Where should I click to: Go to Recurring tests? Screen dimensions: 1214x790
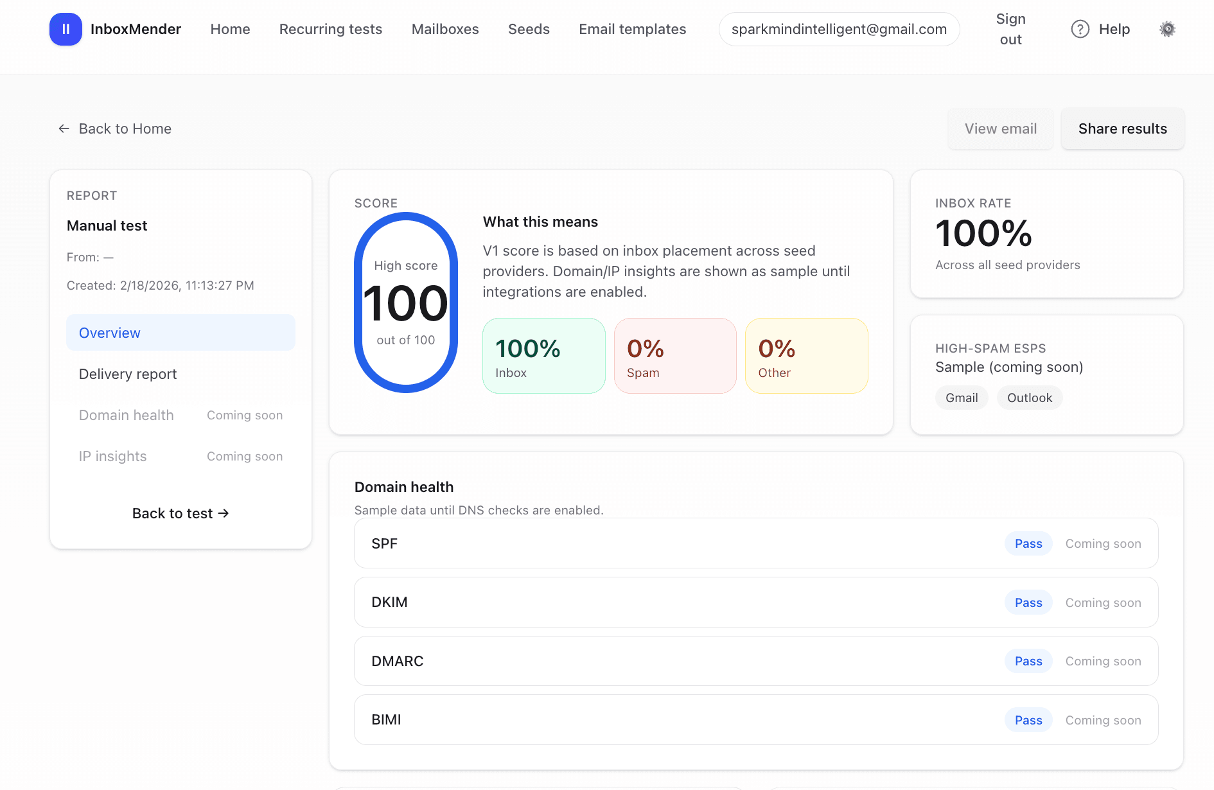click(x=330, y=29)
